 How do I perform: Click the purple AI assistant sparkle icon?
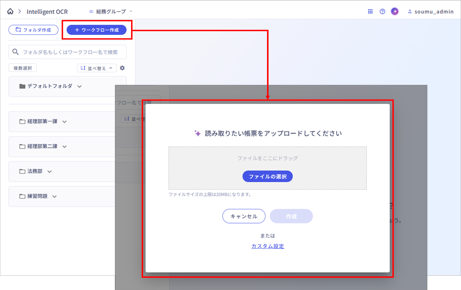[x=394, y=11]
